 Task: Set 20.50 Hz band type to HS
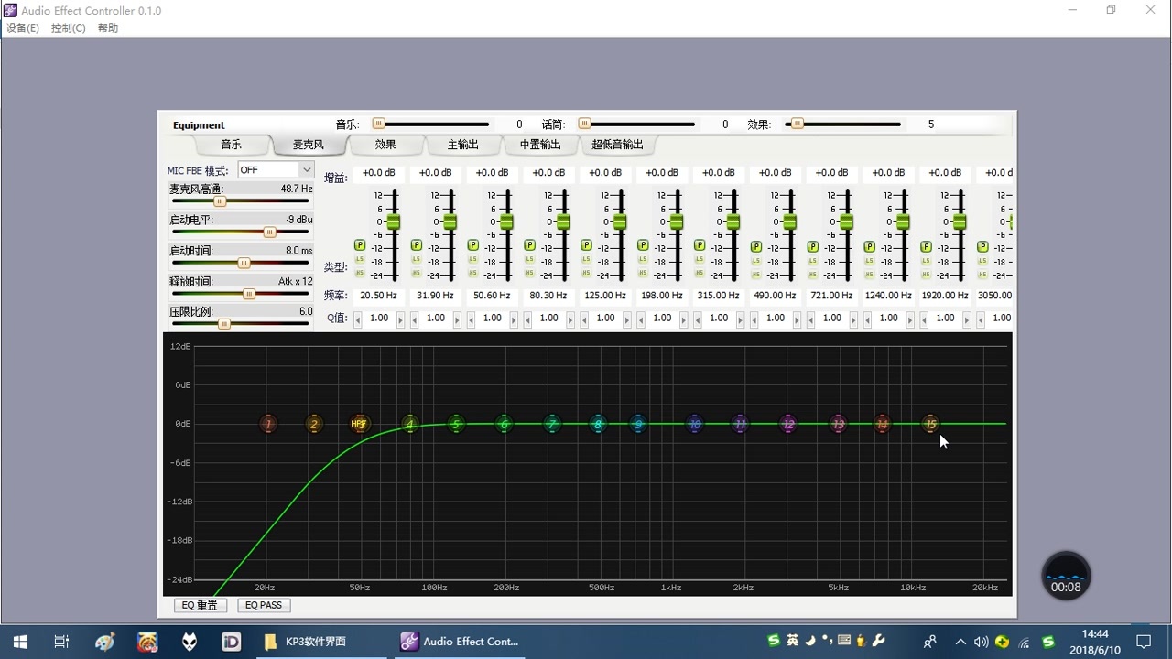pos(360,273)
